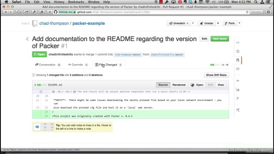Switch to Rendered diff view

click(x=179, y=85)
